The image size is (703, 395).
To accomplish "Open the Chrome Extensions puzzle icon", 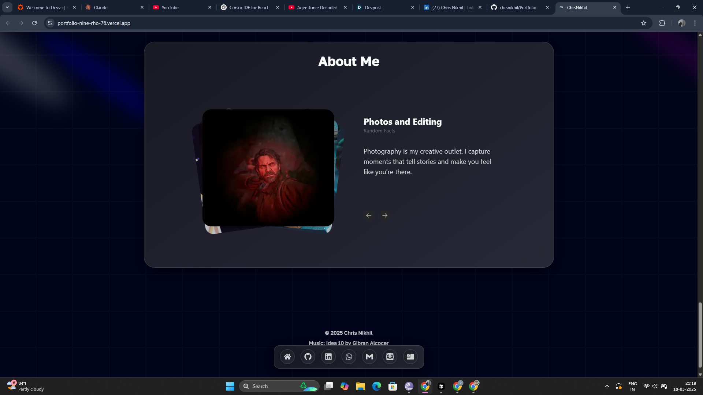I will [x=662, y=23].
